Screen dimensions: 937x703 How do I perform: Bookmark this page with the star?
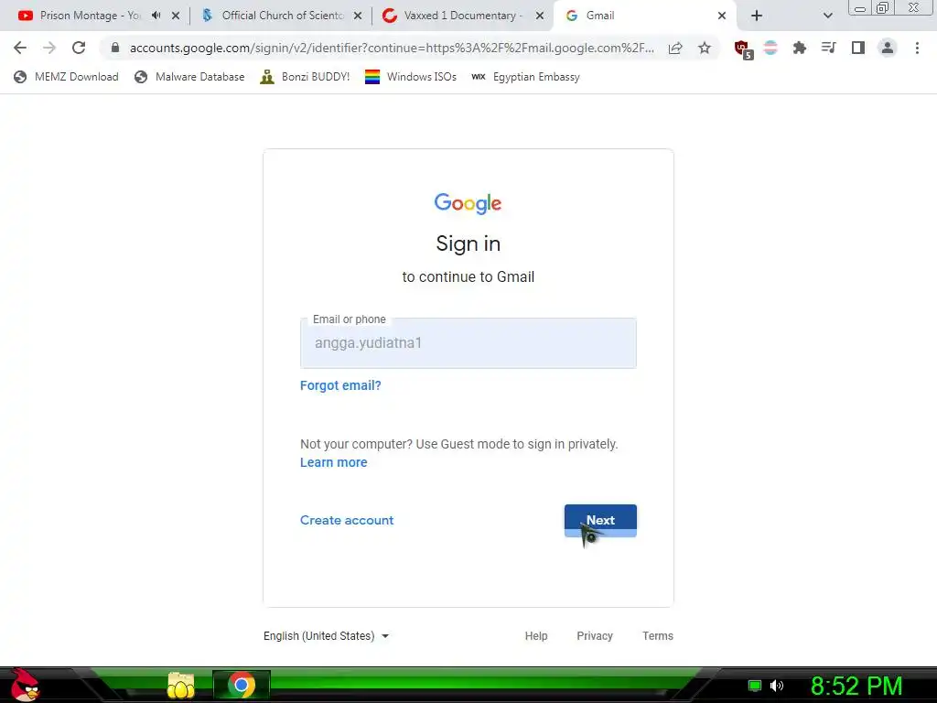[705, 48]
